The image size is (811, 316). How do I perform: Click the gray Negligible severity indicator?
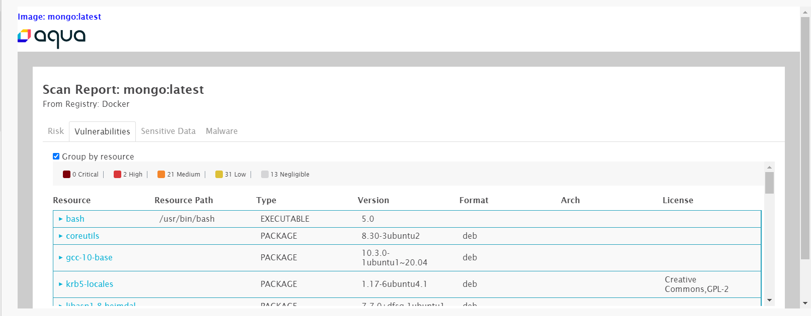pos(265,175)
